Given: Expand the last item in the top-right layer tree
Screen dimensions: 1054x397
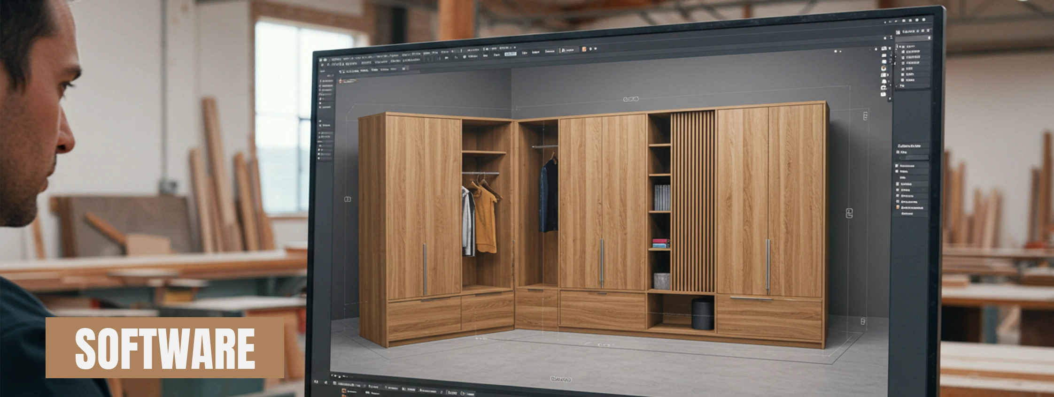Looking at the screenshot, I should coord(898,86).
